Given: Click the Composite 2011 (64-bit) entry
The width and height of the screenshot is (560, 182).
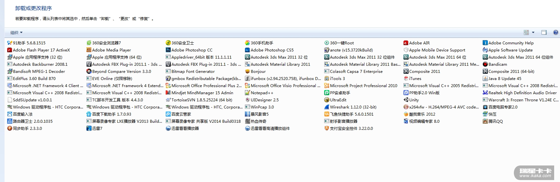Looking at the screenshot, I should point(509,71).
